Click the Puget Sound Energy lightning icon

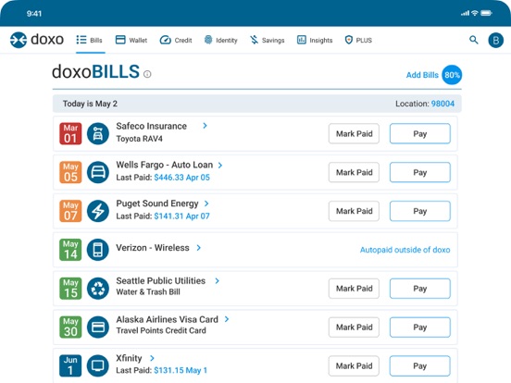coord(98,211)
